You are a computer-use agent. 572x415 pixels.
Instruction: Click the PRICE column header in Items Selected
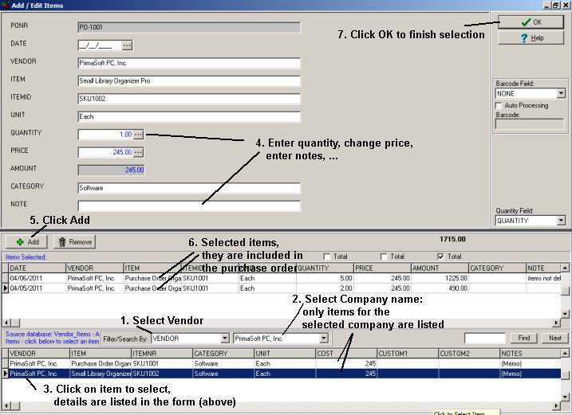tap(382, 268)
